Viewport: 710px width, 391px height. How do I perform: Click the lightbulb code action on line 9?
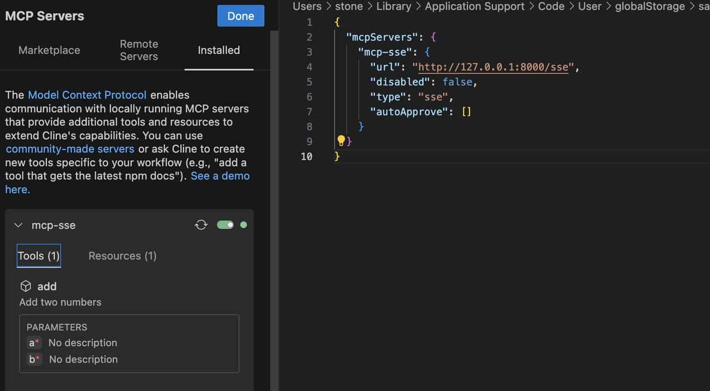341,141
